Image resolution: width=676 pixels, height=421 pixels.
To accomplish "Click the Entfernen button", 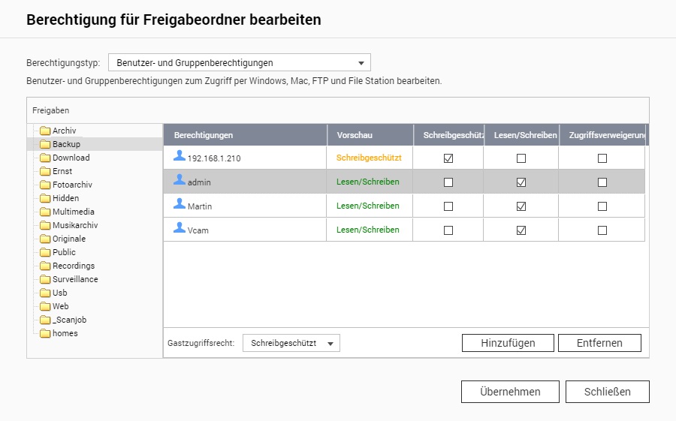I will (599, 343).
